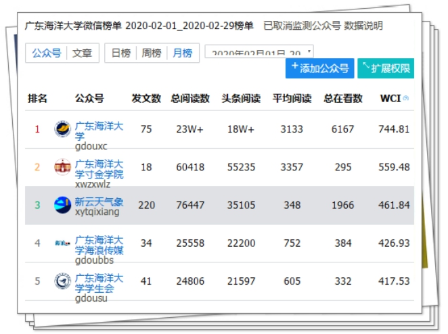Click the 已取消监测公众号 link
The image size is (448, 334).
pyautogui.click(x=301, y=26)
